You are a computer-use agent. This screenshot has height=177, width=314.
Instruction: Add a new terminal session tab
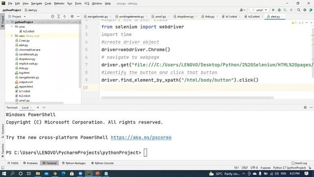[38, 107]
